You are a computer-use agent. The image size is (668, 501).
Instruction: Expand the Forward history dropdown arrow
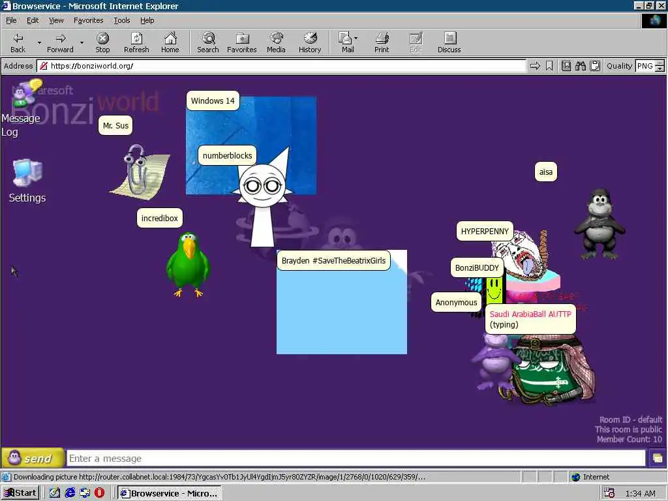coord(82,42)
